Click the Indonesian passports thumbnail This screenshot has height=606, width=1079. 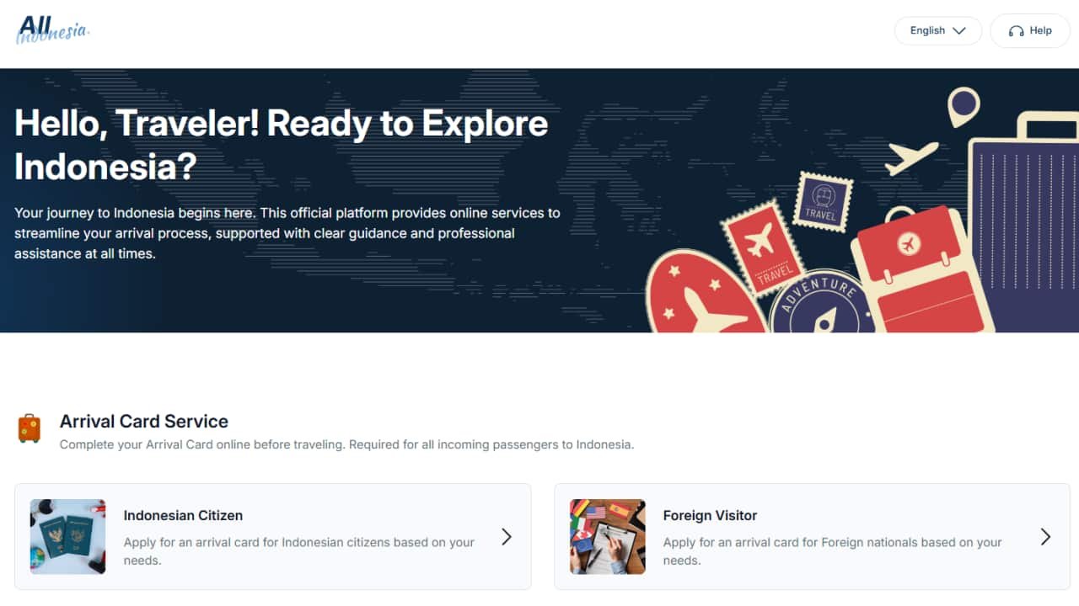click(x=68, y=536)
